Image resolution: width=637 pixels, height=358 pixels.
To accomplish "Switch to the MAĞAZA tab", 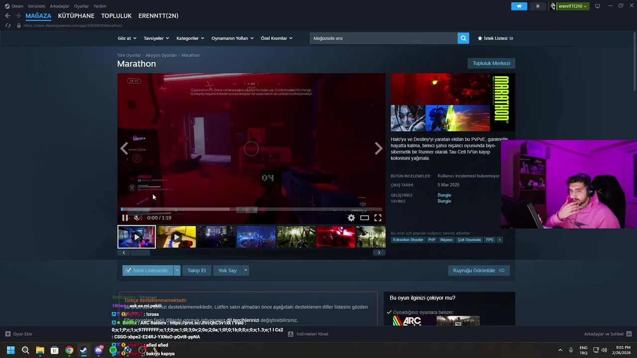I will 38,16.
